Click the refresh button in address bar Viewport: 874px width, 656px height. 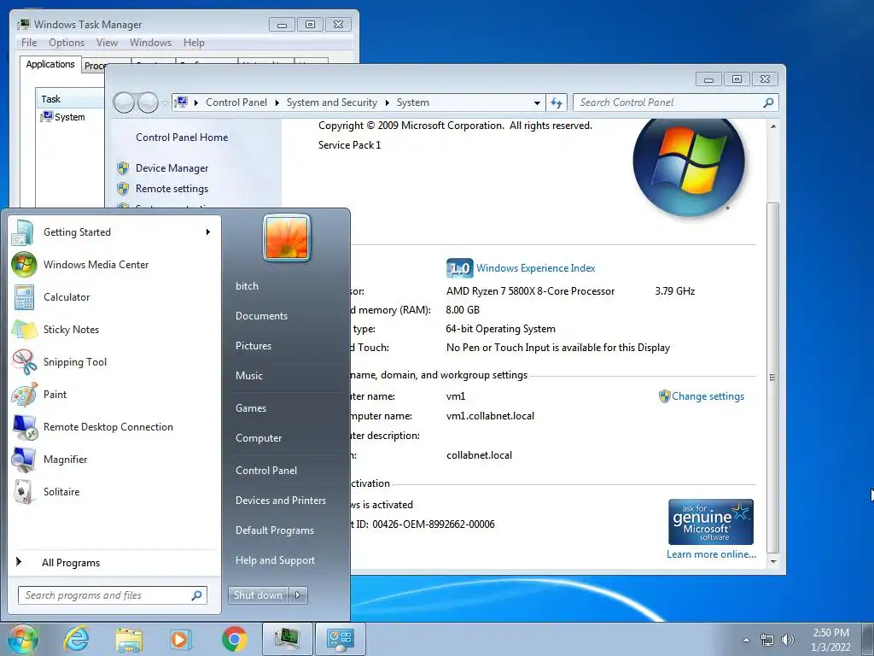[x=556, y=102]
